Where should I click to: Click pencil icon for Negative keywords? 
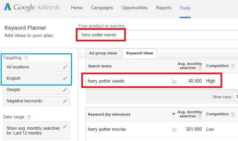click(x=65, y=101)
